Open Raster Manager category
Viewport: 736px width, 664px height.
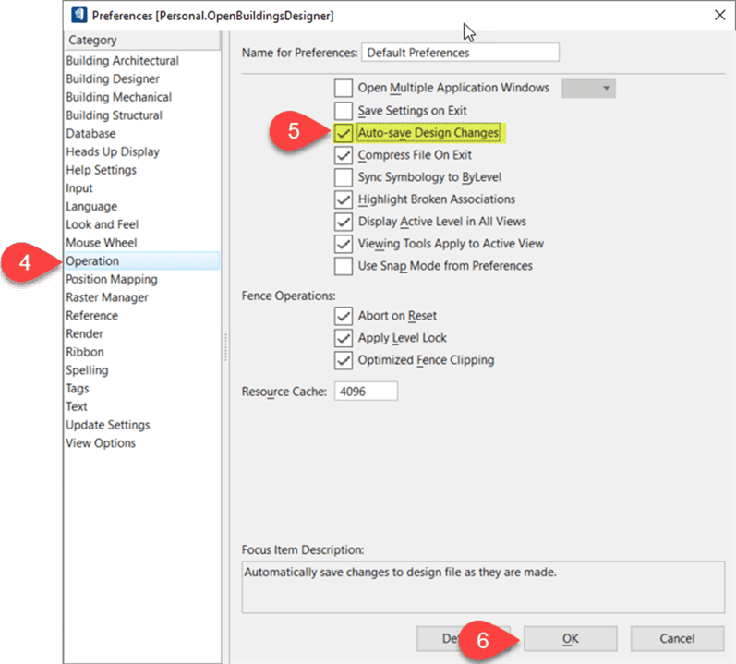click(x=142, y=297)
